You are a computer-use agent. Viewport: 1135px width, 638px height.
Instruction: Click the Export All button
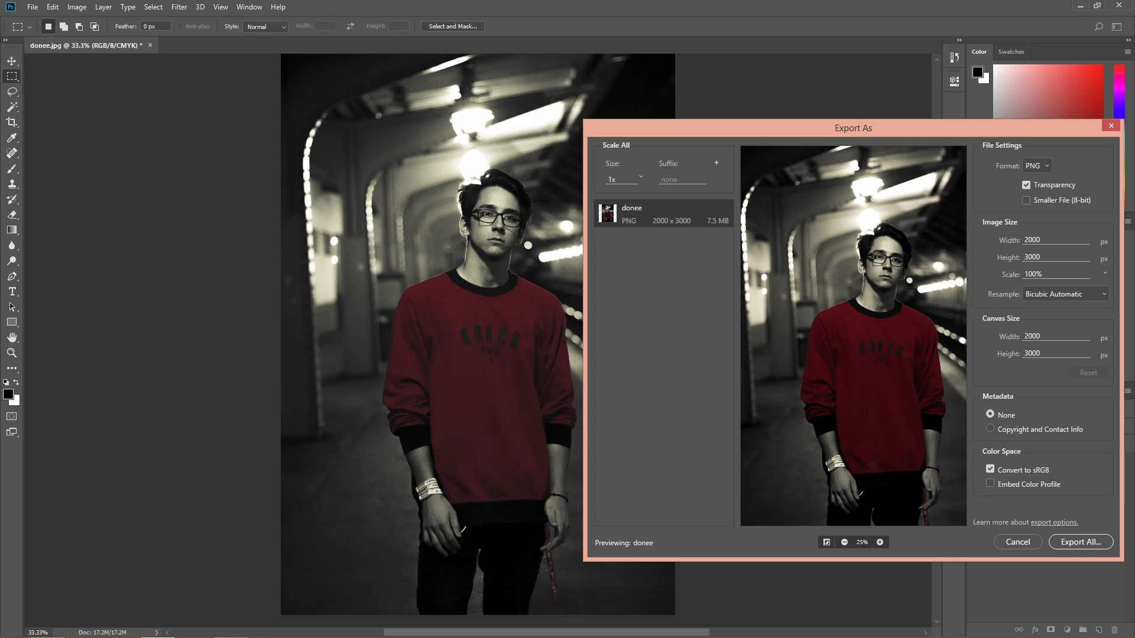tap(1081, 542)
